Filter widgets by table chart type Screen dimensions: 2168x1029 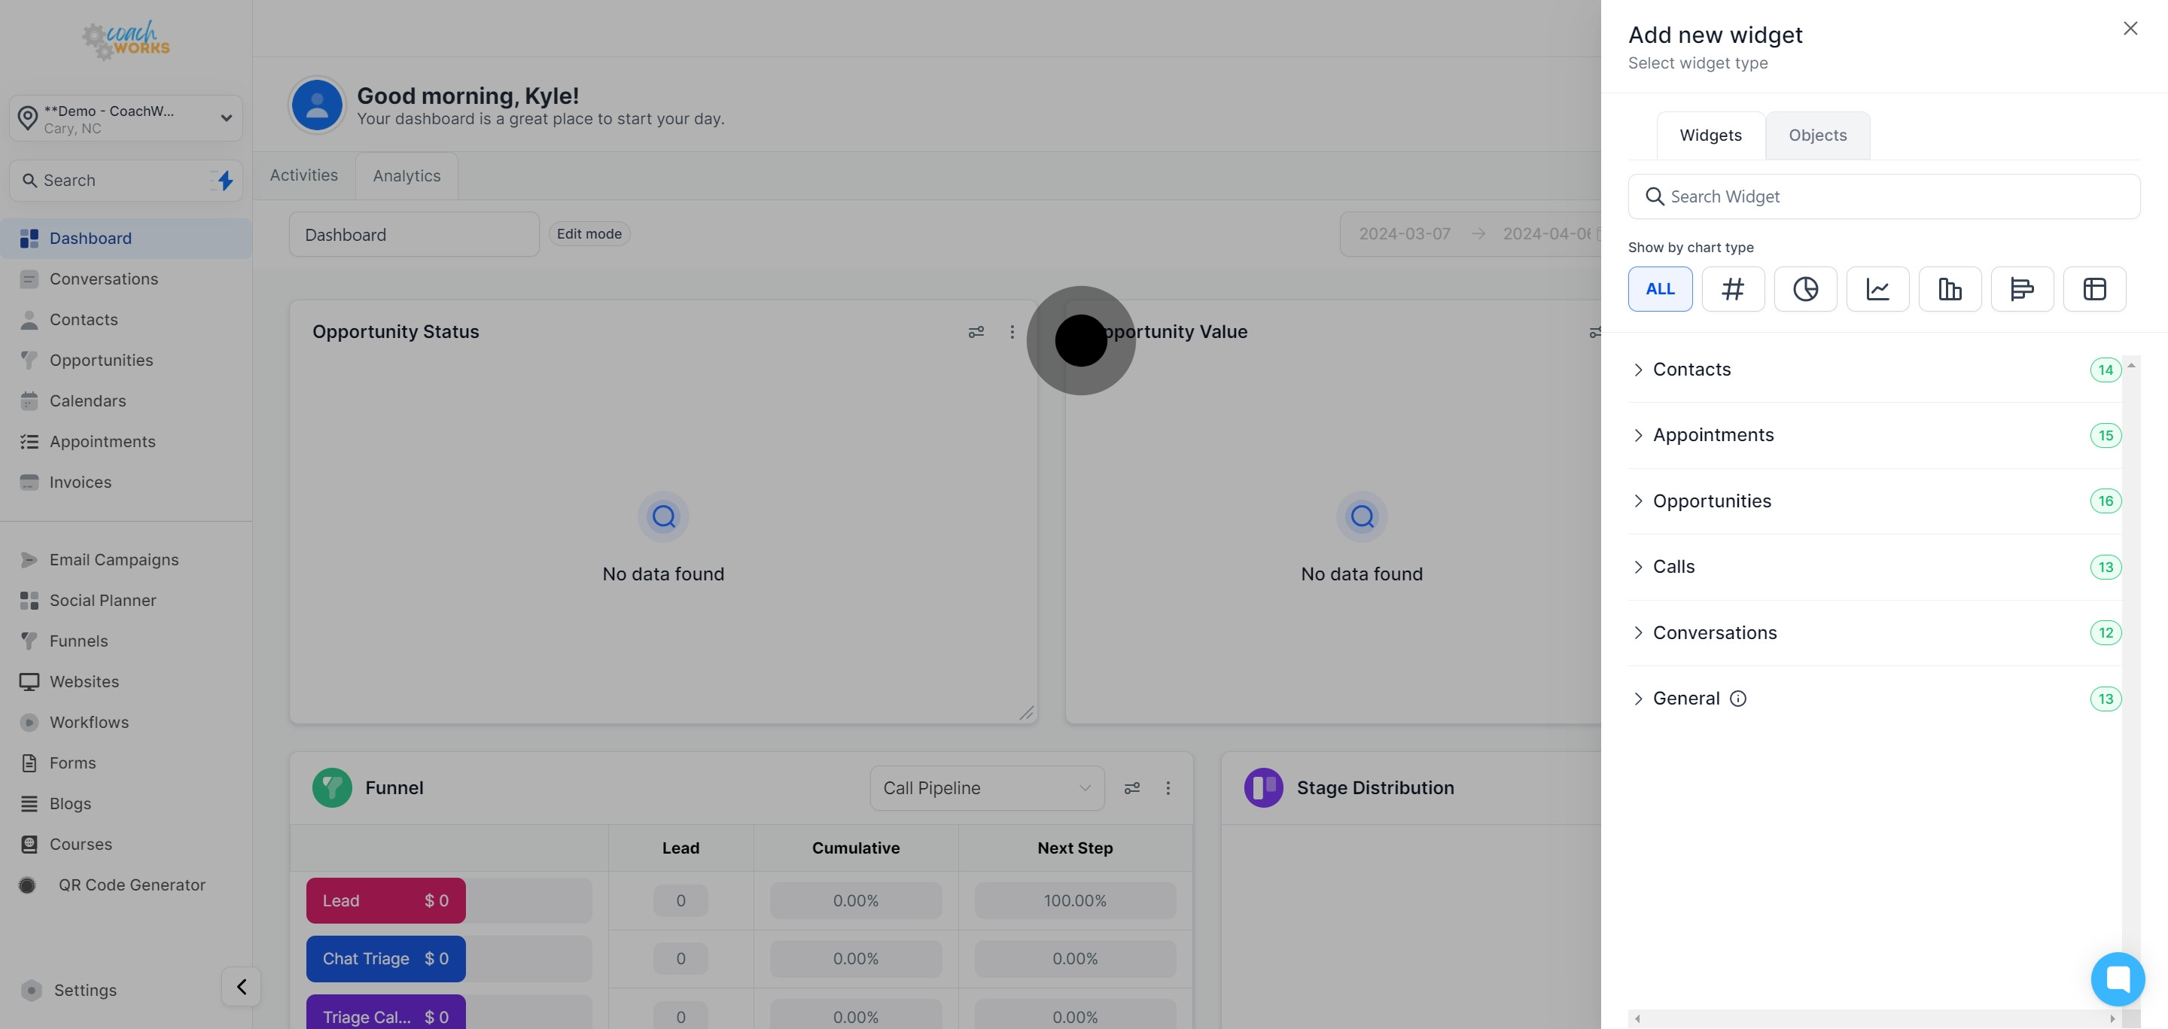(2094, 288)
